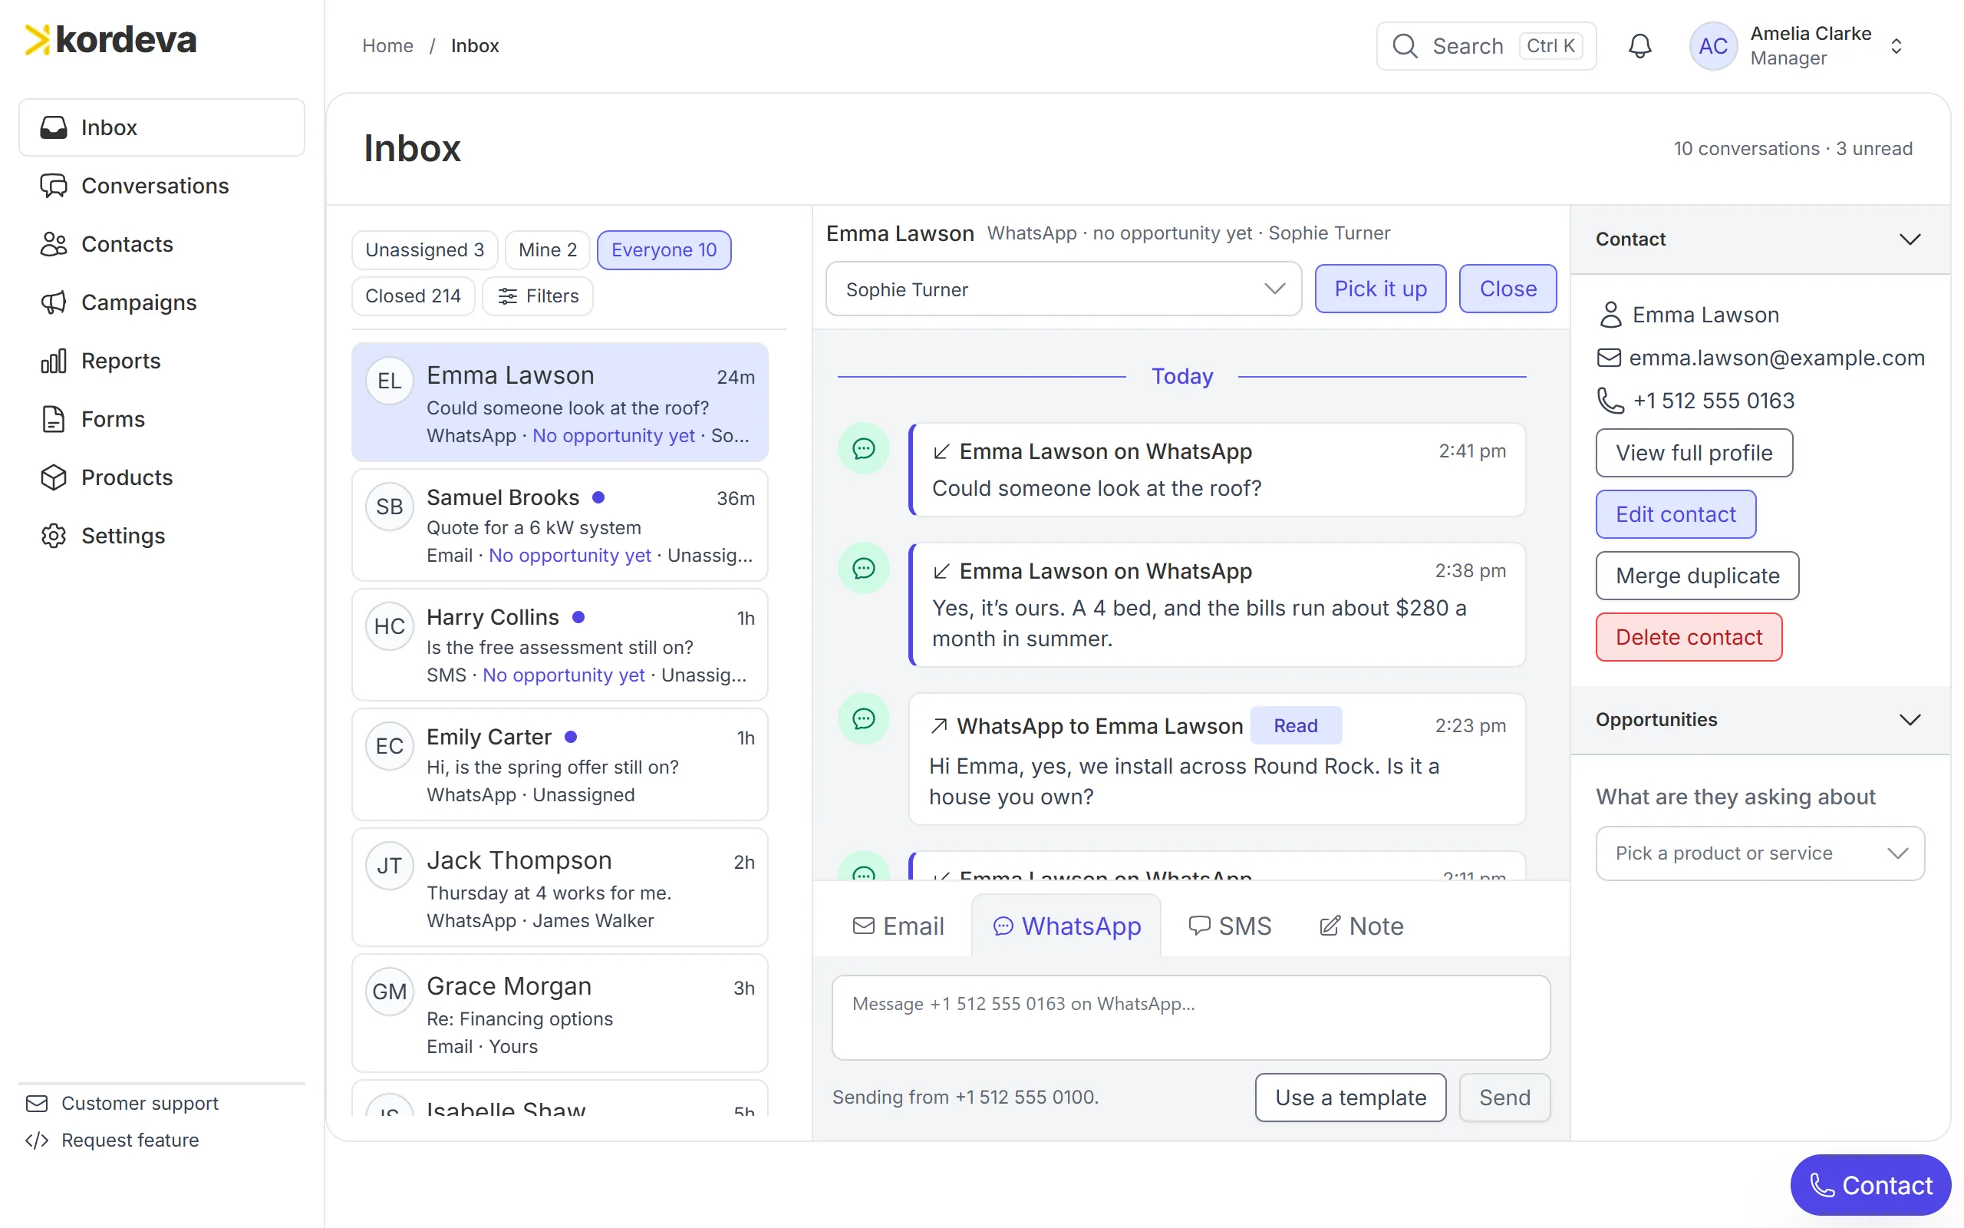Open the notifications bell

pyautogui.click(x=1639, y=45)
